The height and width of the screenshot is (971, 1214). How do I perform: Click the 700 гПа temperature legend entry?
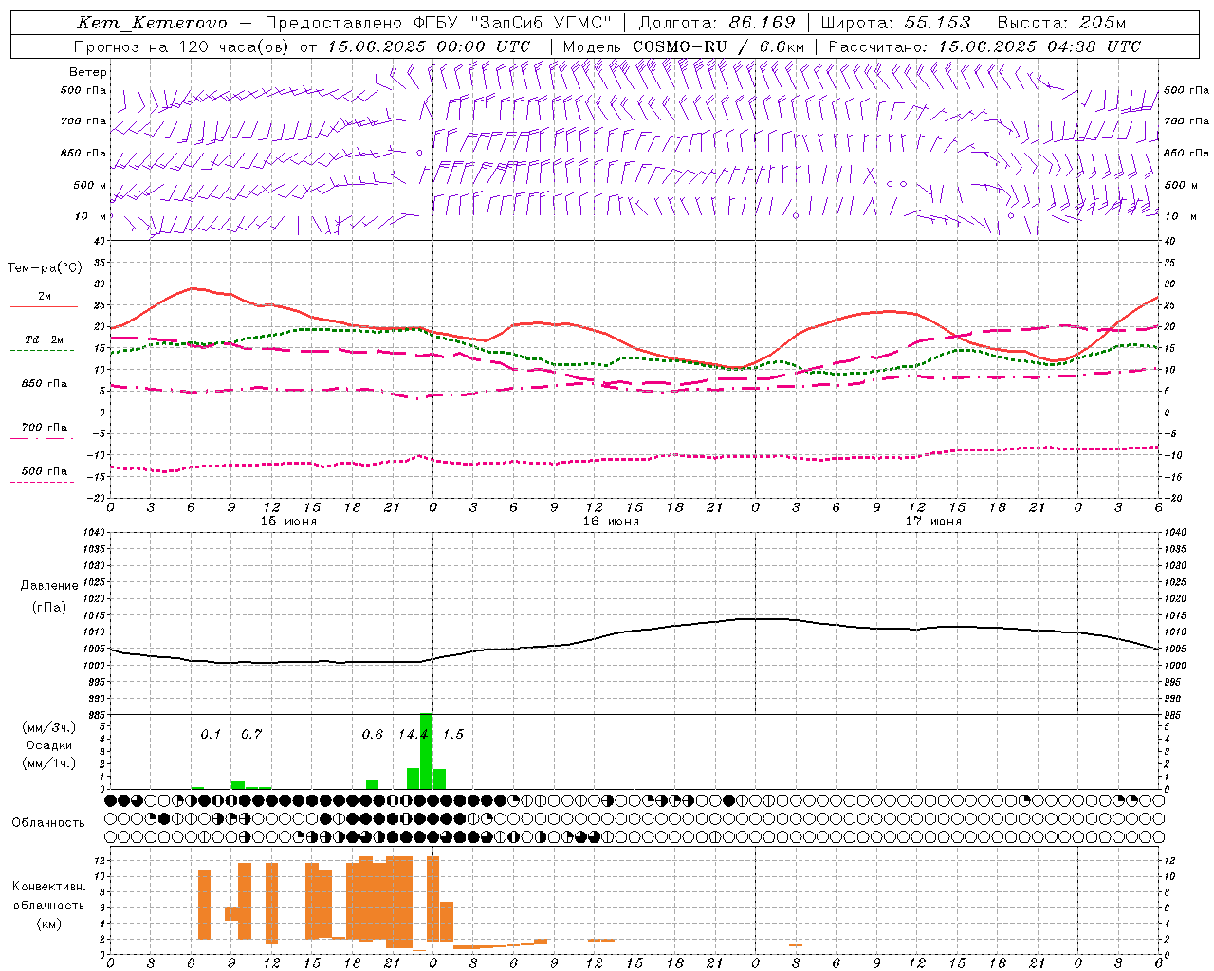(45, 428)
